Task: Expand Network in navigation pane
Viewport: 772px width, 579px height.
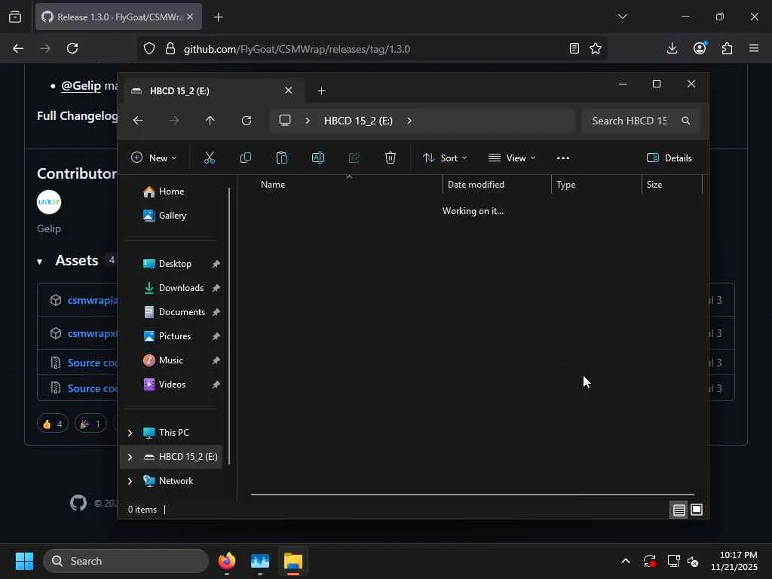Action: click(130, 481)
